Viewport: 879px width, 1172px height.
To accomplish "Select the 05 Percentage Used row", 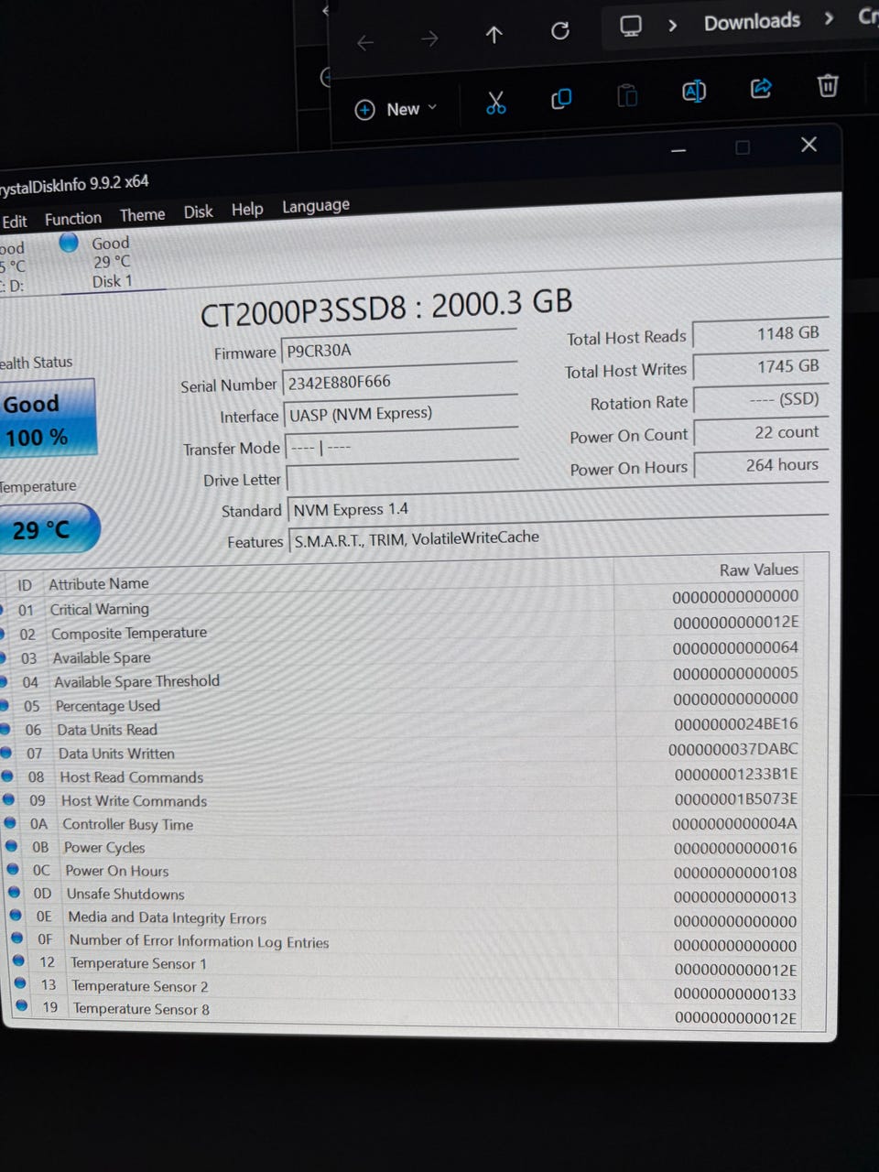I will click(403, 701).
